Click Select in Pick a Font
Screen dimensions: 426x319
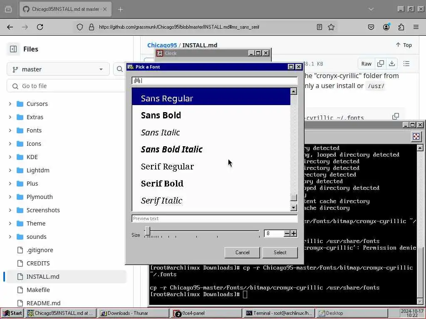pos(280,253)
